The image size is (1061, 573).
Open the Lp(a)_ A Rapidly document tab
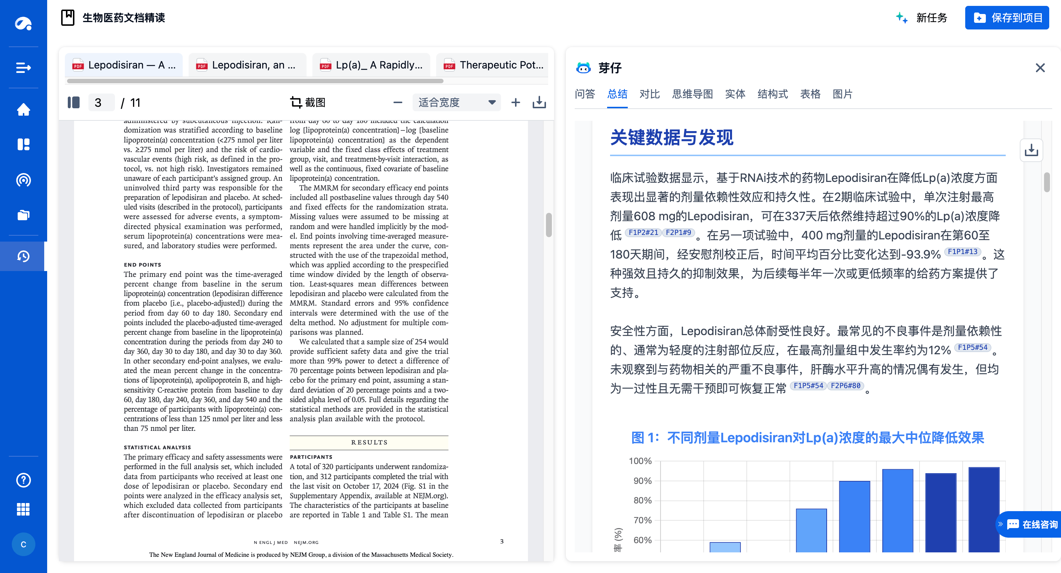(x=370, y=64)
